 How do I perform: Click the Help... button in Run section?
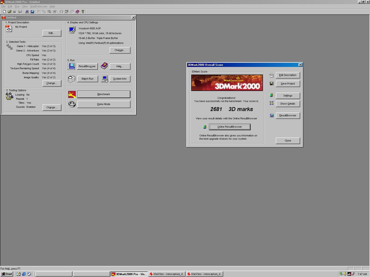click(x=120, y=66)
